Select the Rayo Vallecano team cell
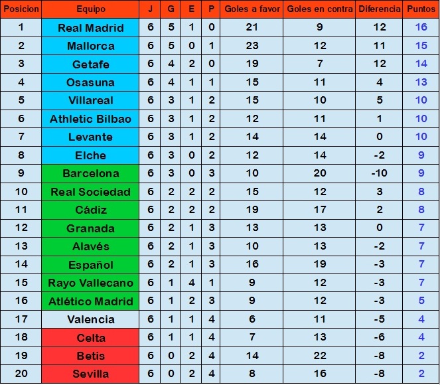Image resolution: width=440 pixels, height=385 pixels. [x=90, y=283]
